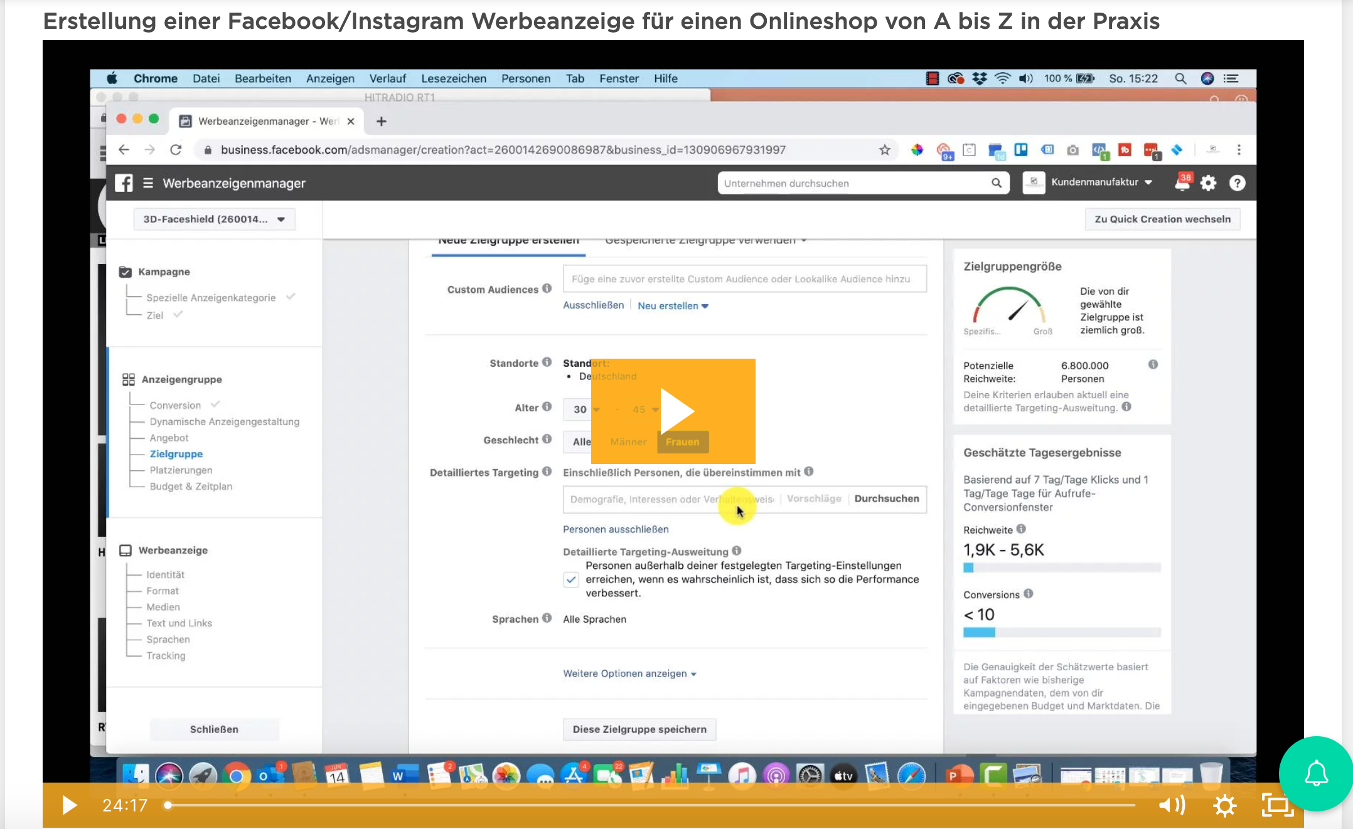This screenshot has height=829, width=1353.
Task: Open the Lesezeichen menu in Chrome
Action: pyautogui.click(x=453, y=78)
